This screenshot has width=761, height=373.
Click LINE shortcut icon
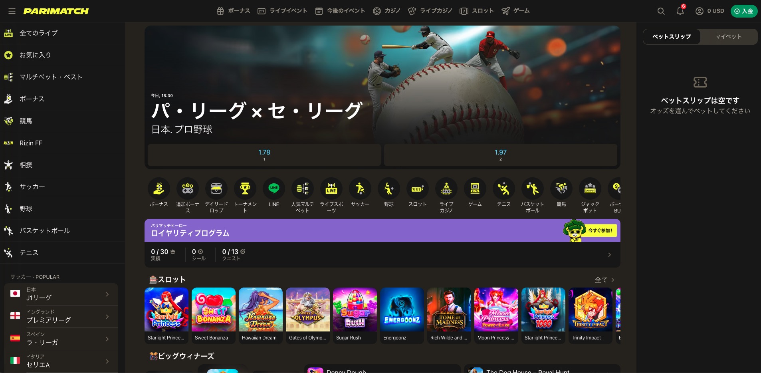pos(274,188)
